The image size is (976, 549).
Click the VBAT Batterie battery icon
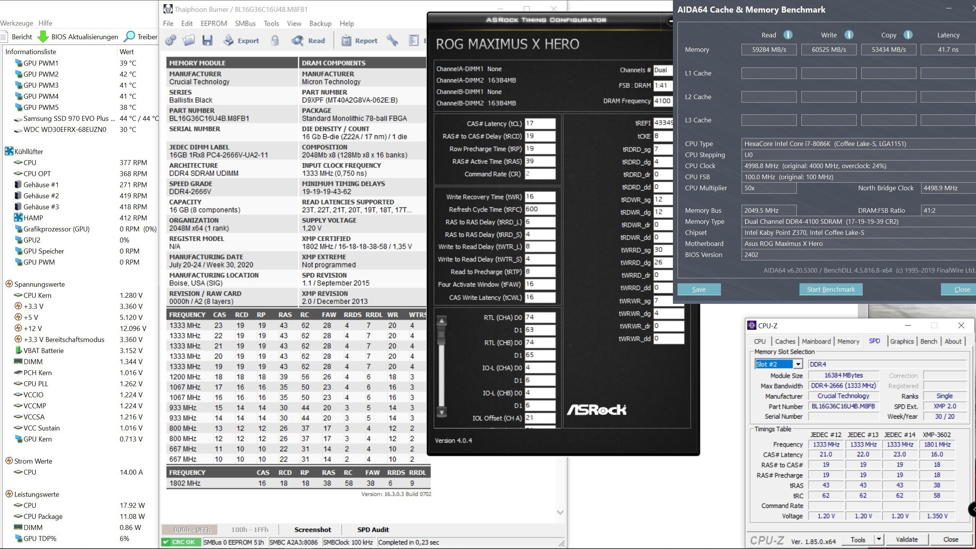click(x=18, y=350)
